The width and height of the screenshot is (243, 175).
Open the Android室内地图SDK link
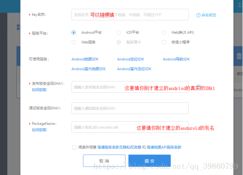click(x=89, y=69)
